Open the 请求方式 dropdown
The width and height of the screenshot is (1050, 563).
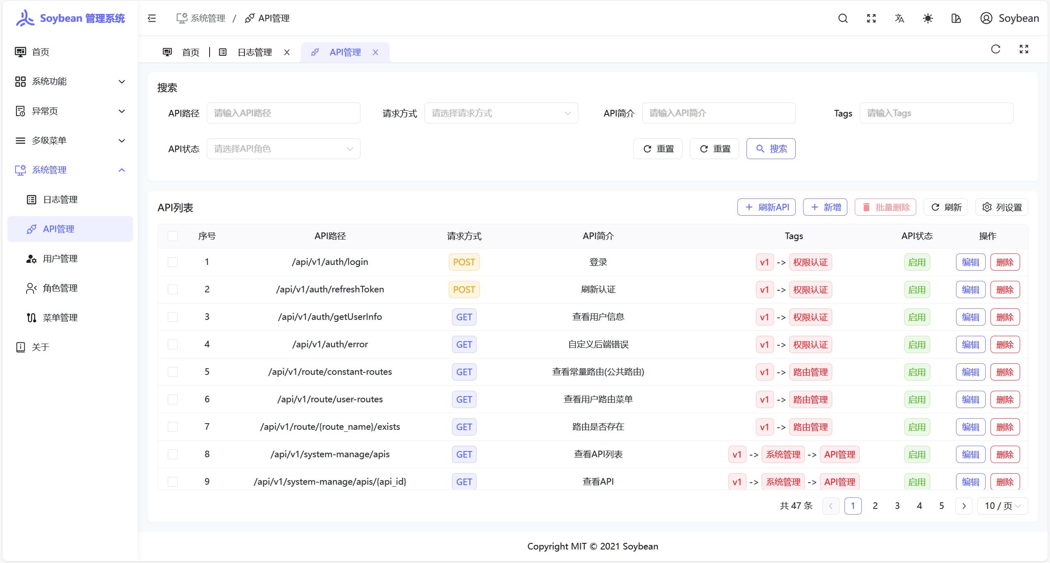click(501, 113)
